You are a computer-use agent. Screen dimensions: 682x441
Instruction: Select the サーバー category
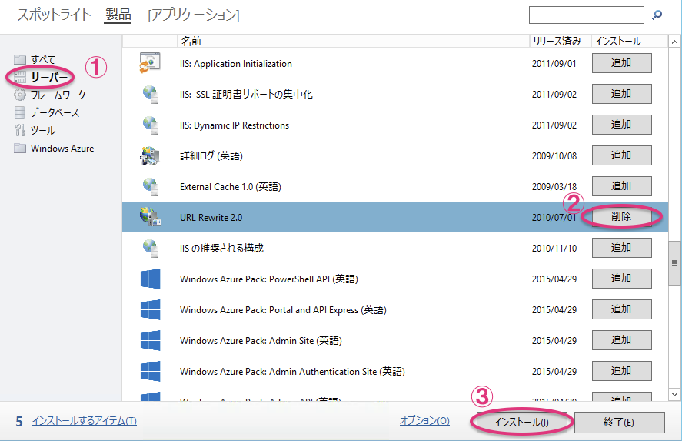pyautogui.click(x=49, y=77)
